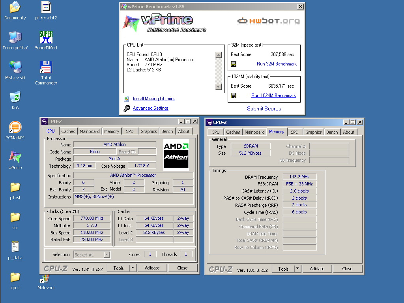The width and height of the screenshot is (404, 303).
Task: Click the hwbot.org logo in wPrime
Action: tap(268, 21)
